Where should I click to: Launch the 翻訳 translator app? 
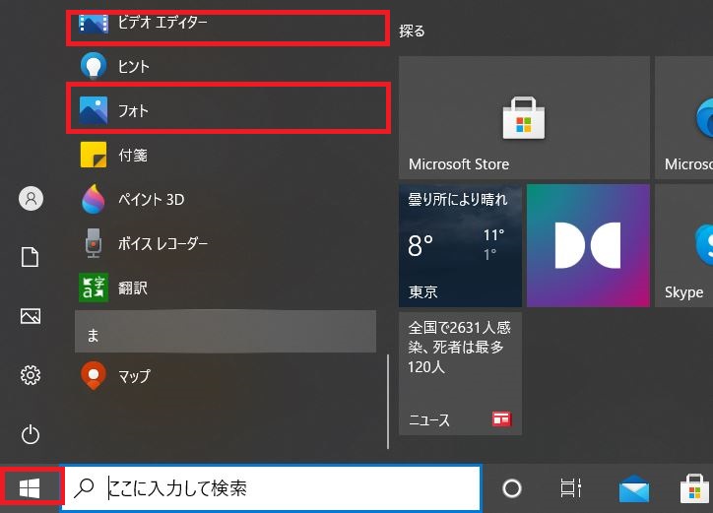click(x=226, y=288)
